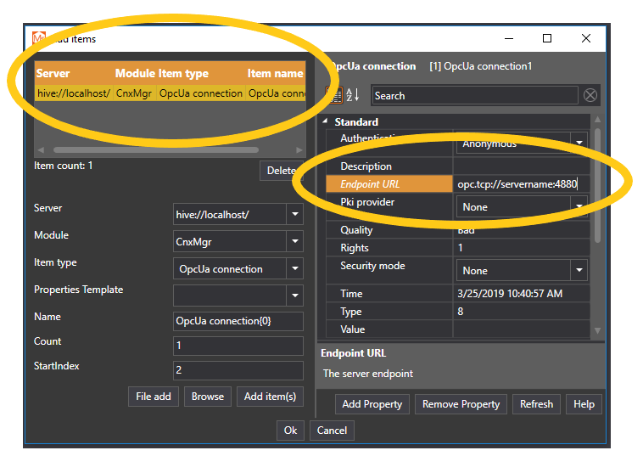Switch property grid to categorized view
This screenshot has height=456, width=643.
335,95
